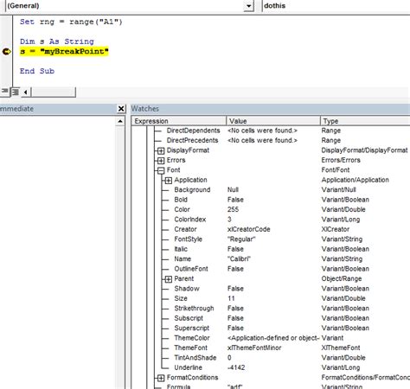Click Immediate pane scroll-up arrow

click(120, 121)
